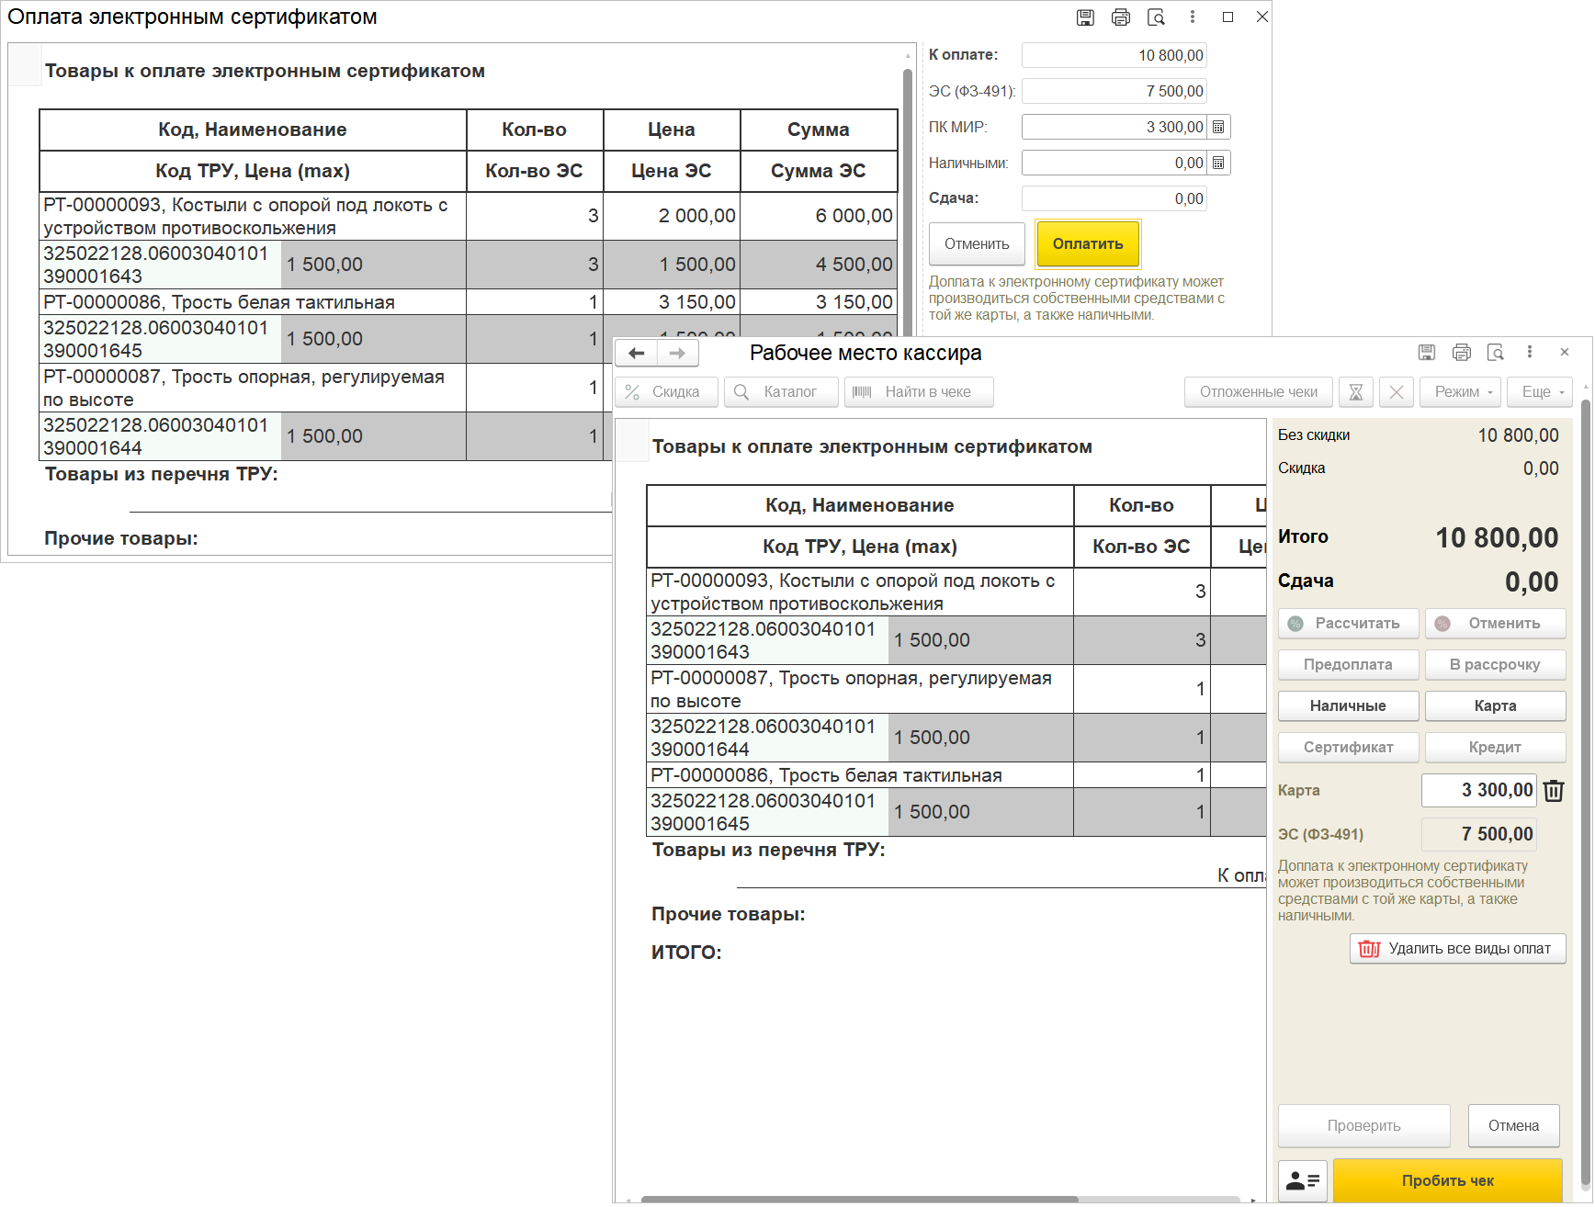
Task: Click Удалить все виды оплат button
Action: pos(1457,949)
